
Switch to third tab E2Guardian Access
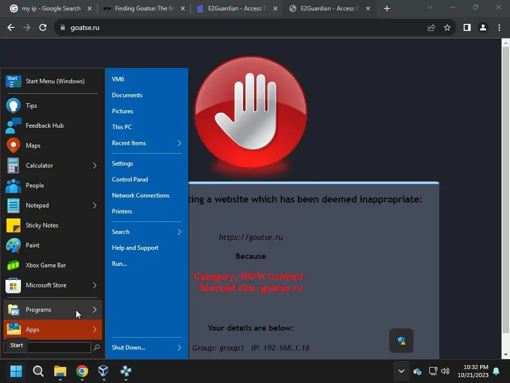point(237,8)
